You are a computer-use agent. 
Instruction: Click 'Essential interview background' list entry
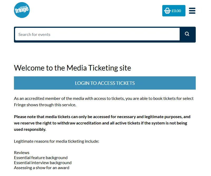[43, 163]
